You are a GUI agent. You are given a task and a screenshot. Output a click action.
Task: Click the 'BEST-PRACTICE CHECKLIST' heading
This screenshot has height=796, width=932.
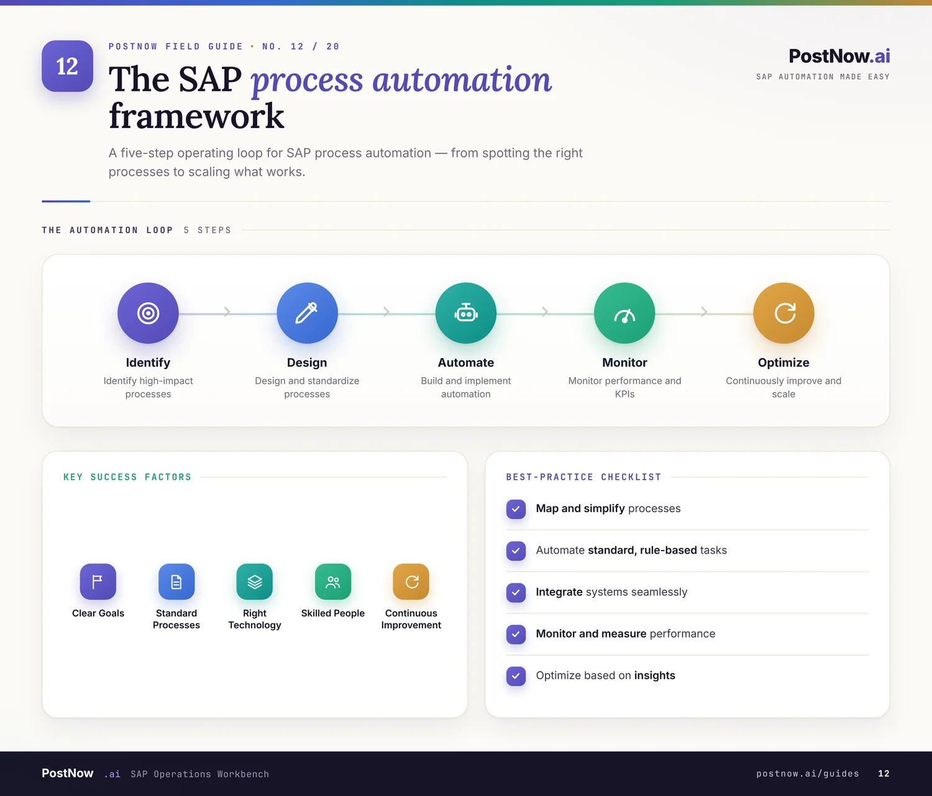click(x=583, y=477)
